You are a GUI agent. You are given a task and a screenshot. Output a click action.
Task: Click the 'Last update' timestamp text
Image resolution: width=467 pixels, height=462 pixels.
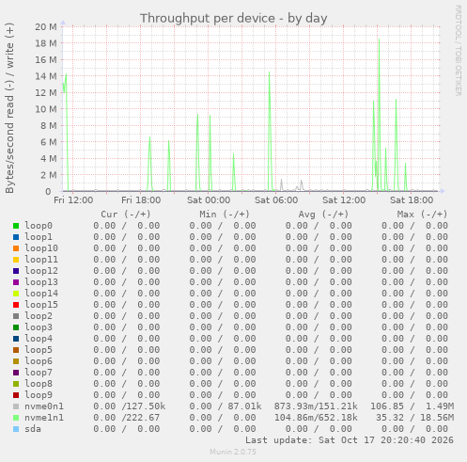click(x=350, y=440)
